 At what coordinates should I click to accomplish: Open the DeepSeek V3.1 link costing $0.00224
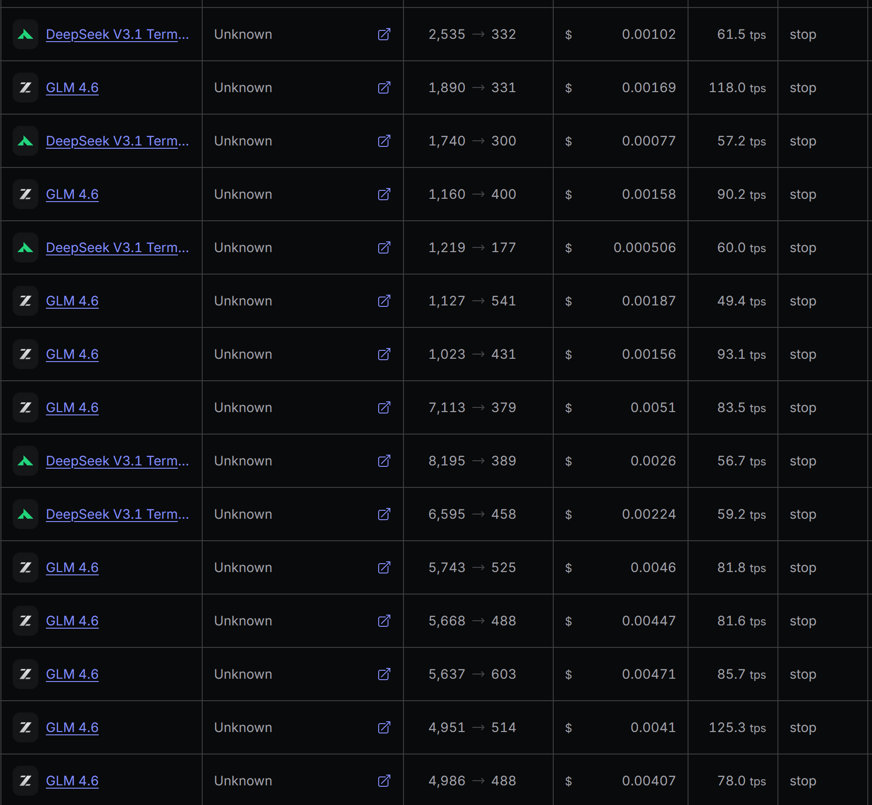click(x=117, y=515)
